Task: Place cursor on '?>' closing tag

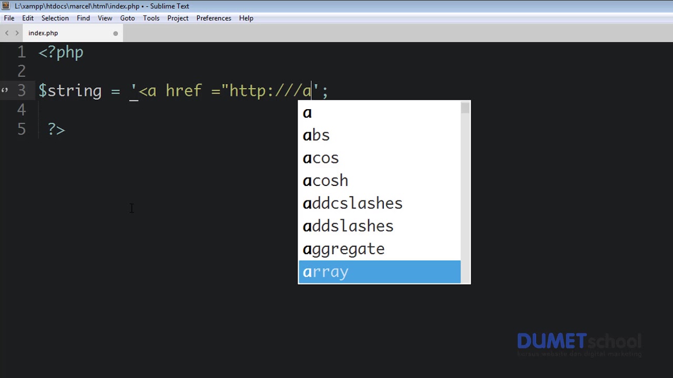Action: pos(56,129)
